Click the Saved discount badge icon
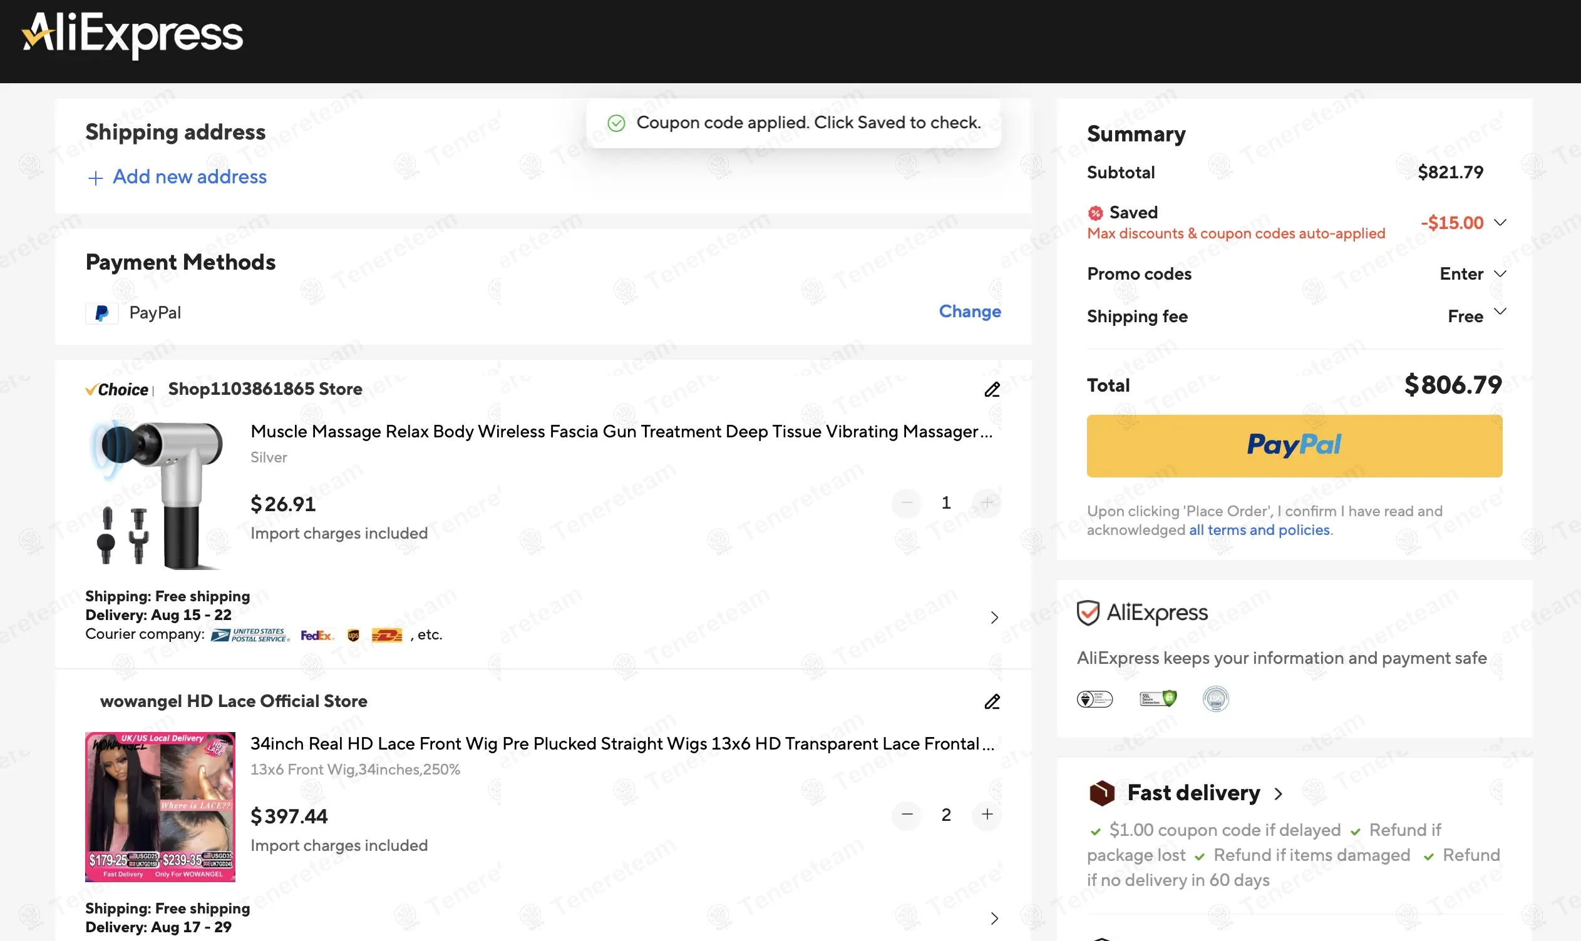This screenshot has height=941, width=1581. pyautogui.click(x=1096, y=213)
